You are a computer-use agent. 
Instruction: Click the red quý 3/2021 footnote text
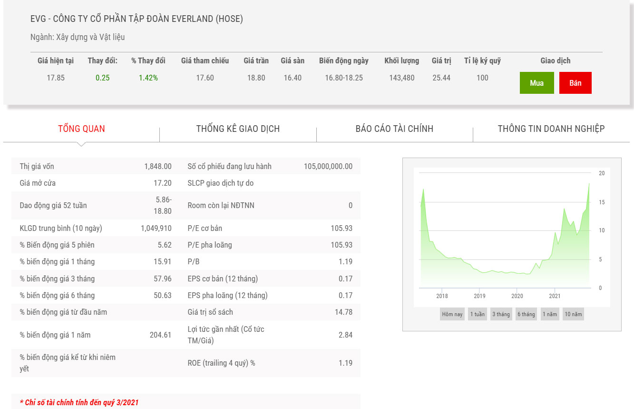click(79, 402)
